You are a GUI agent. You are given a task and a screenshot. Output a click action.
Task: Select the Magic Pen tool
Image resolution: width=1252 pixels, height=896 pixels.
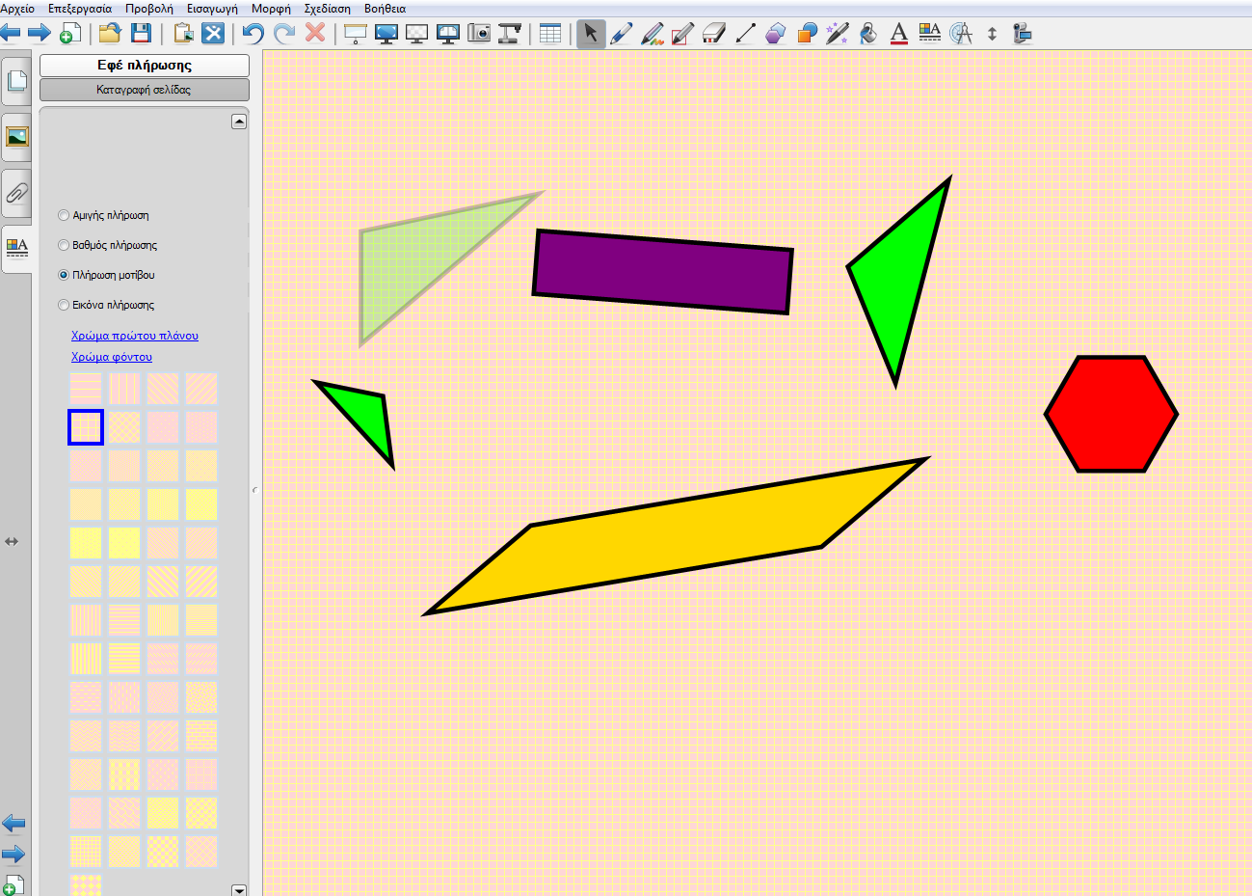(838, 34)
